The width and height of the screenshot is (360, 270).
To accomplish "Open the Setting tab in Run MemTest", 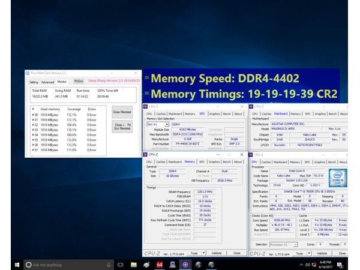I will pos(34,82).
